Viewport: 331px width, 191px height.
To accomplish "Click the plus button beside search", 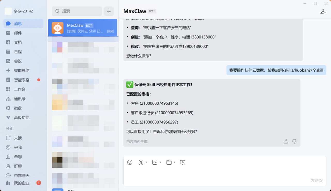I will coord(109,11).
